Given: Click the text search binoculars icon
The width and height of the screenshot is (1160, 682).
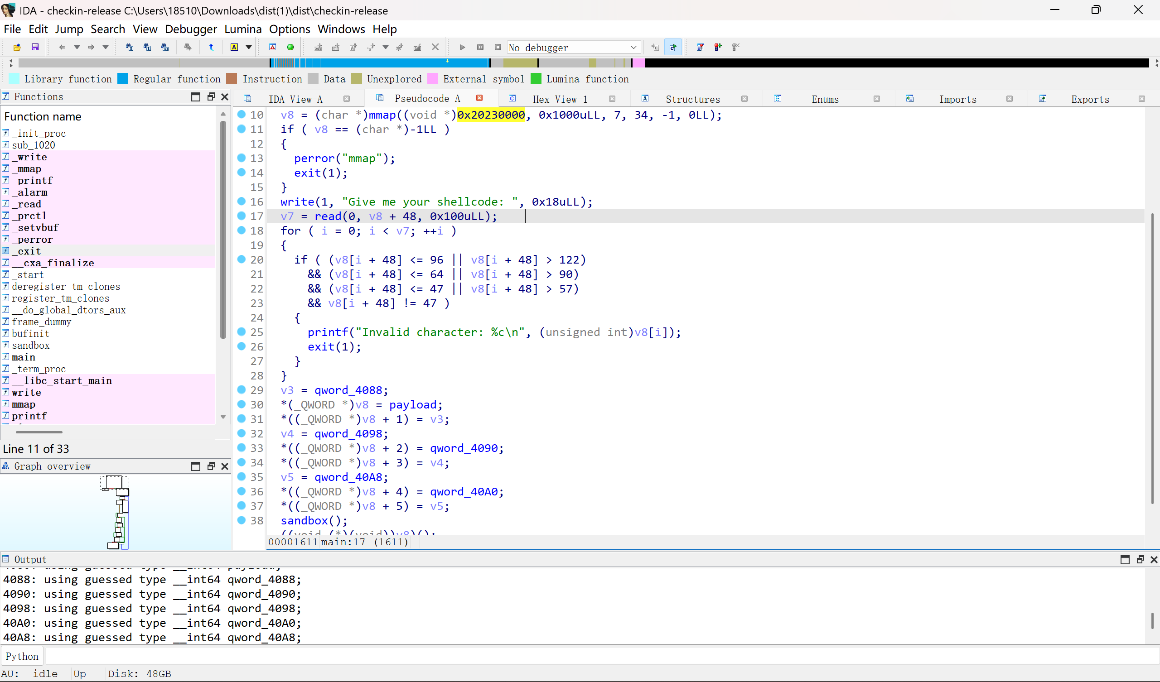Looking at the screenshot, I should [x=147, y=47].
